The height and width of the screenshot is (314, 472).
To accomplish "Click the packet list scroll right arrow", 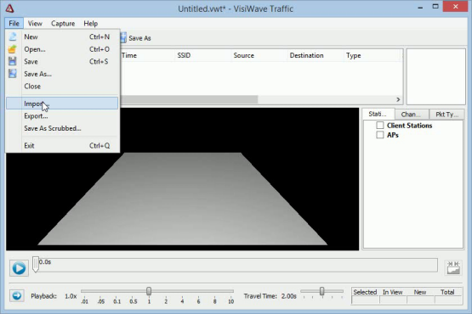I will [x=398, y=99].
